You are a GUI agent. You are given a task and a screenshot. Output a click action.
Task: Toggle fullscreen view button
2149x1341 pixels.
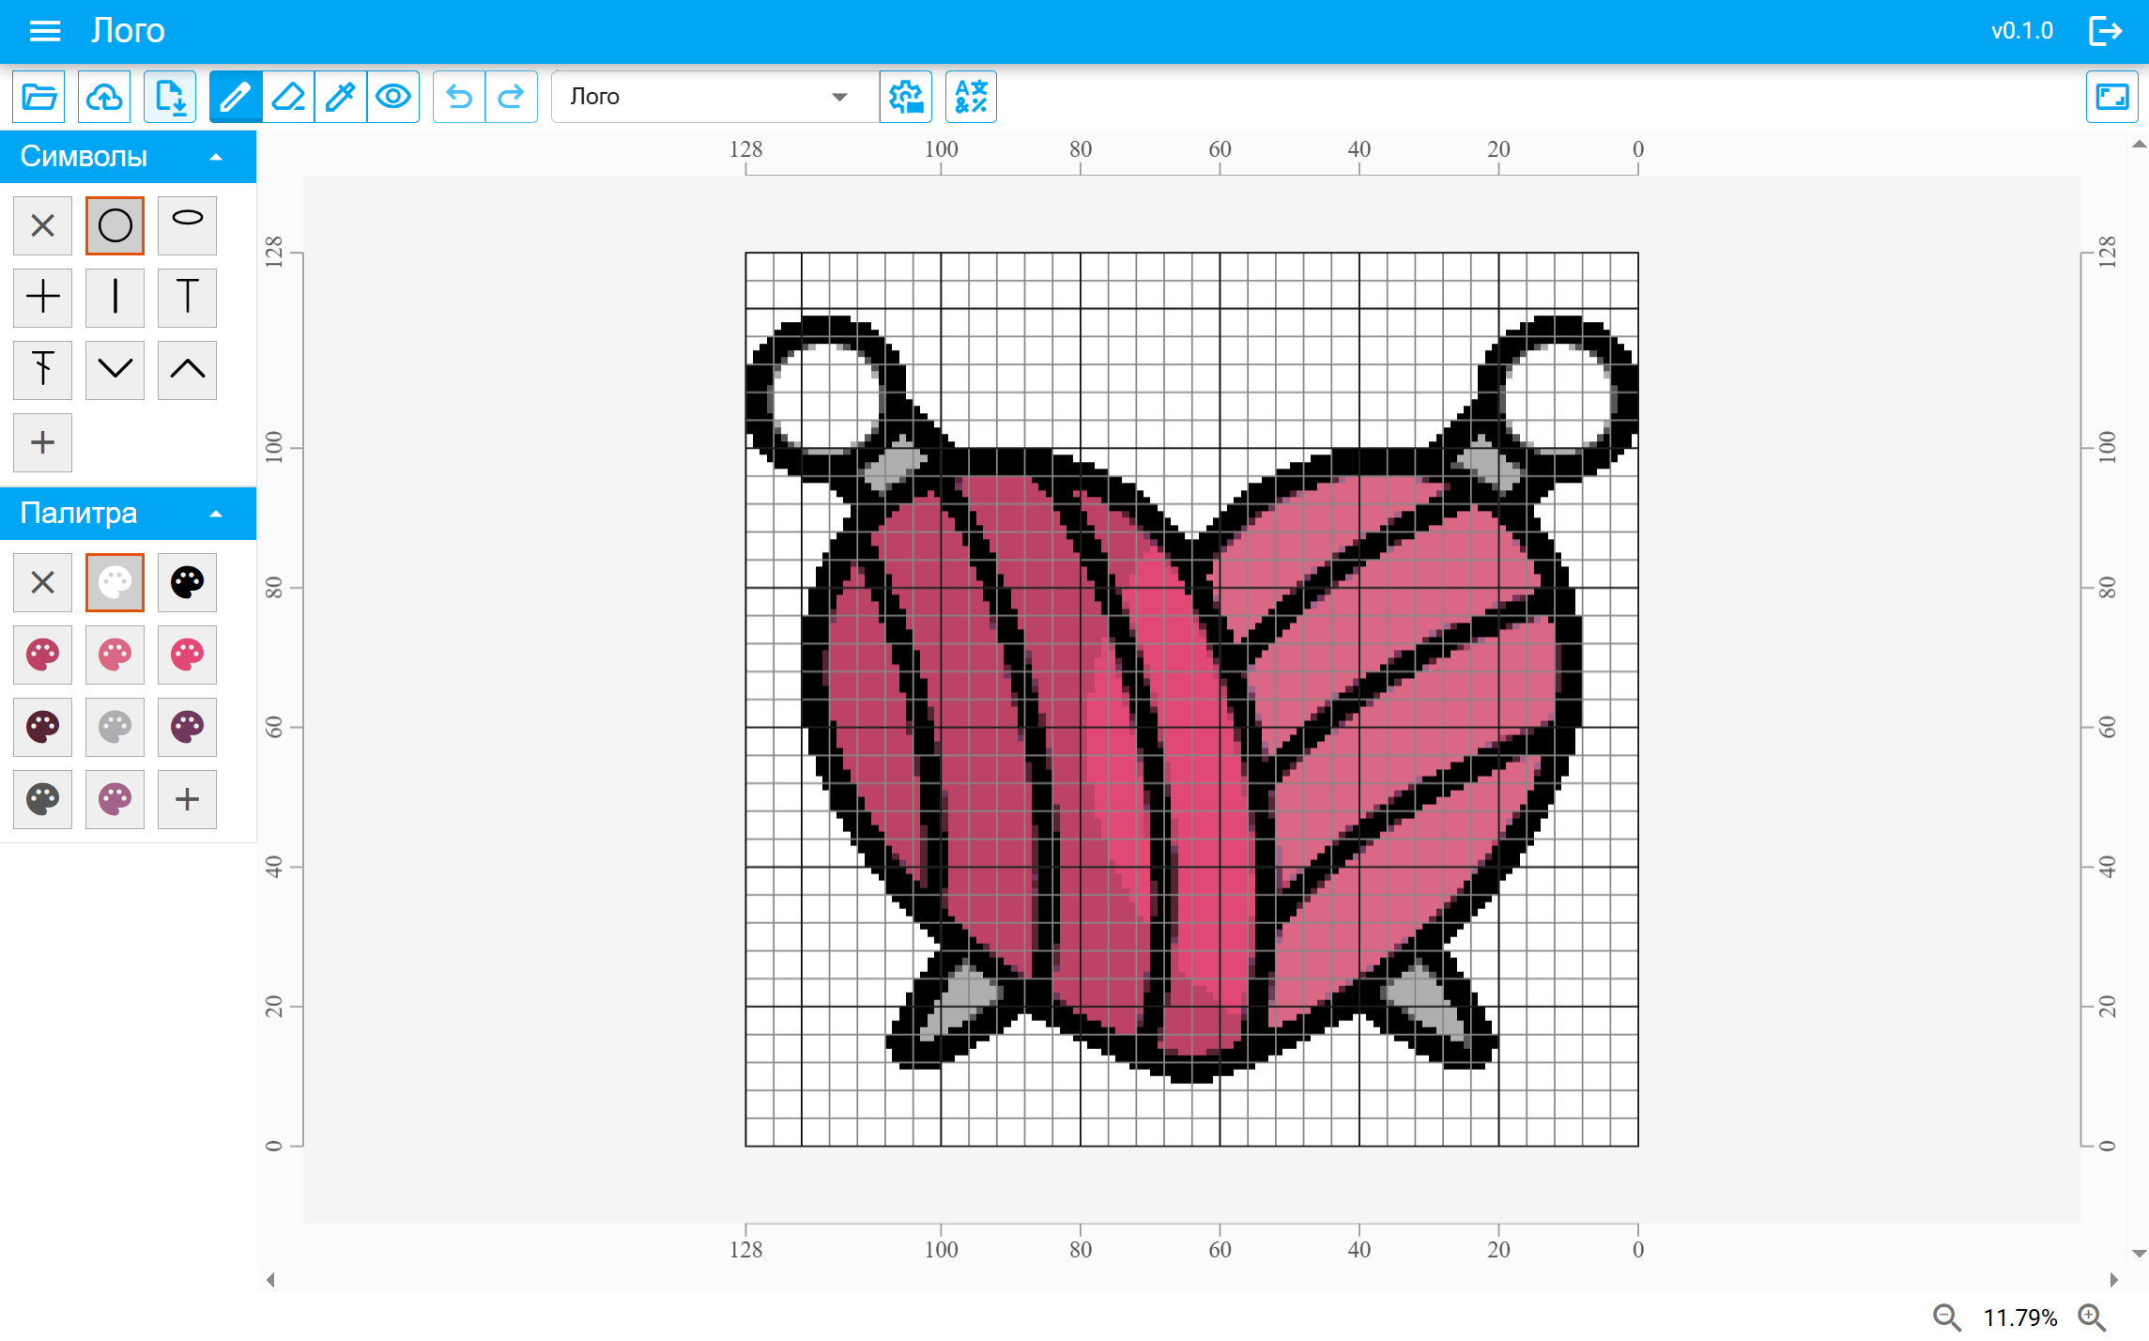coord(2111,97)
